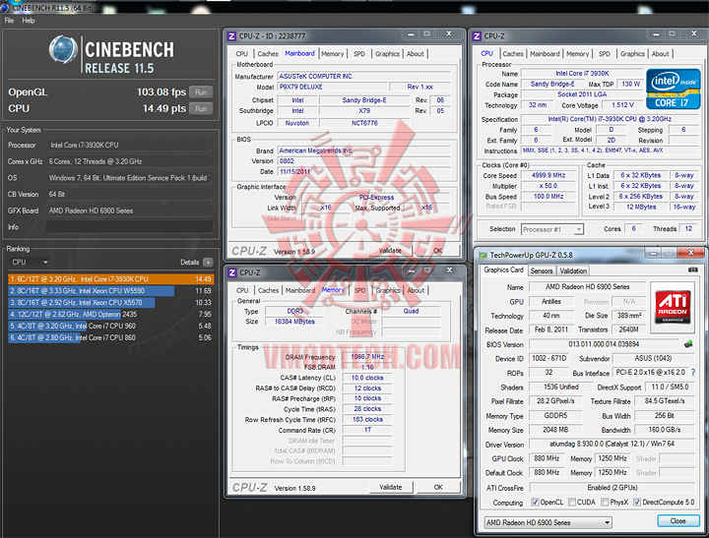Toggle the DirectCompute 5.0 checkbox
The image size is (709, 538).
click(637, 502)
